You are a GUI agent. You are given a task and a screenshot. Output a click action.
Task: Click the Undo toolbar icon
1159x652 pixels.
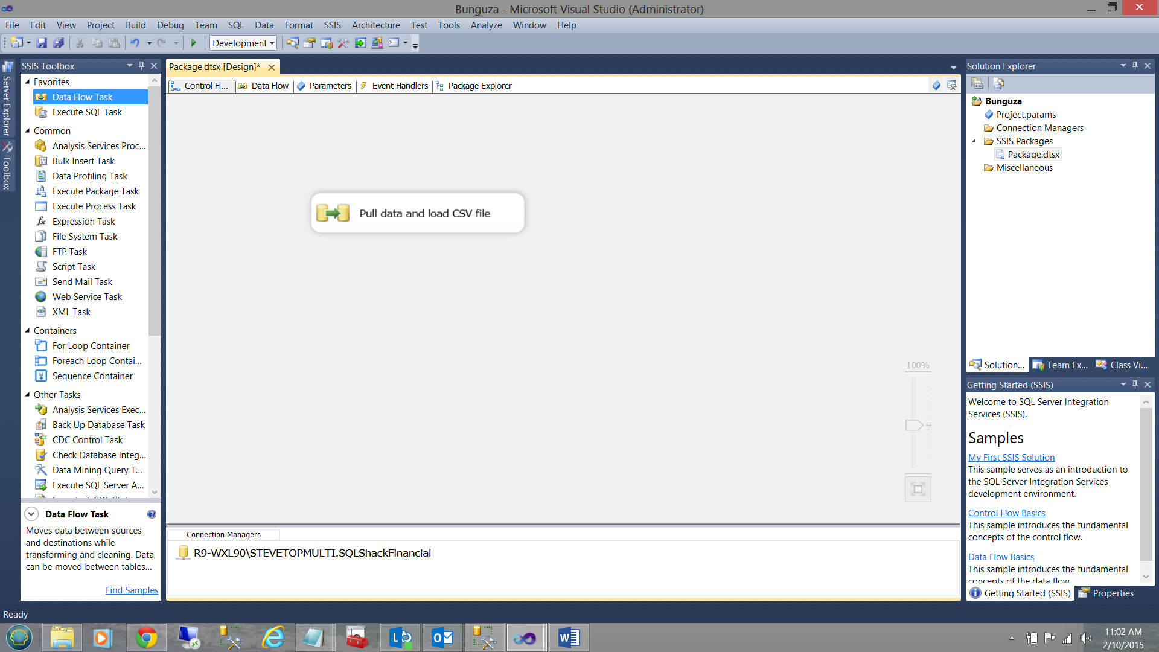pos(135,43)
